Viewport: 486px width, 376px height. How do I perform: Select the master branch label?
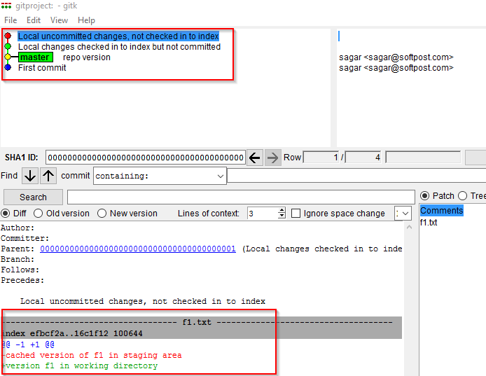[35, 57]
